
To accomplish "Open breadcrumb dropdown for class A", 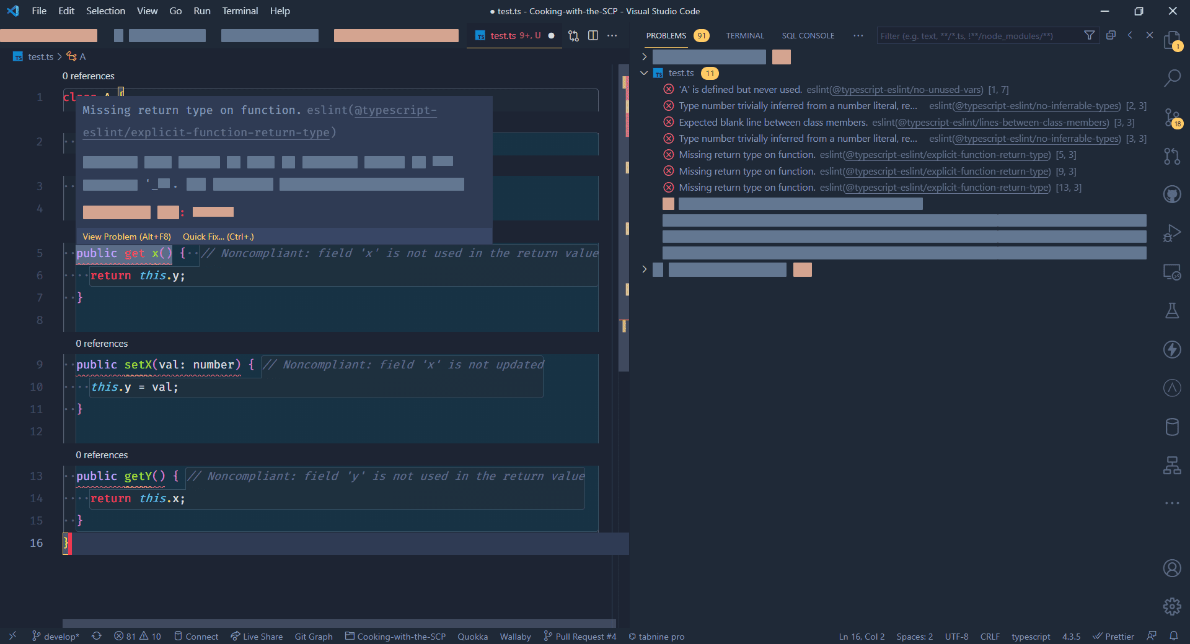I will [76, 56].
